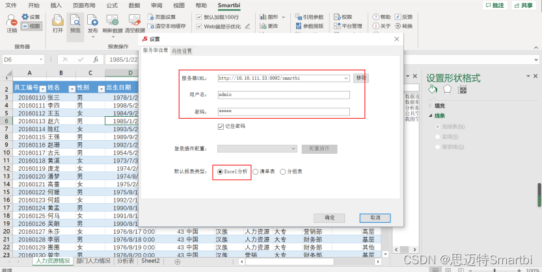Image resolution: width=542 pixels, height=272 pixels.
Task: Click the 打开 report icon
Action: pos(58,20)
